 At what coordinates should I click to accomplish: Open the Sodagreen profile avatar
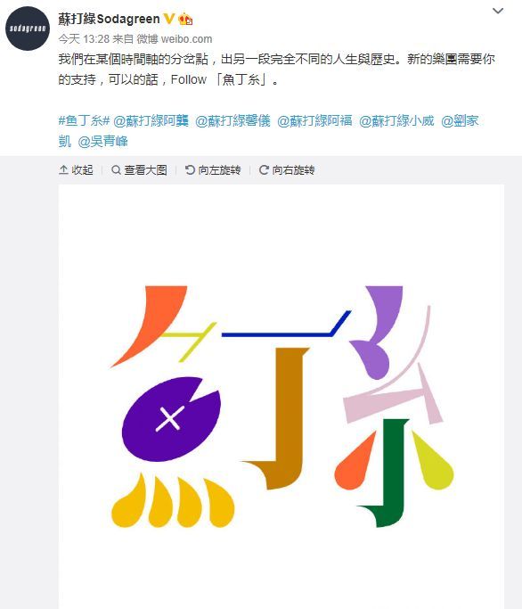[28, 29]
